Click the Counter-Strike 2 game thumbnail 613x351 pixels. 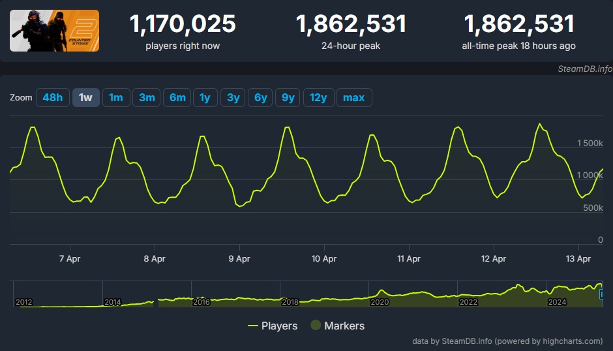point(54,31)
